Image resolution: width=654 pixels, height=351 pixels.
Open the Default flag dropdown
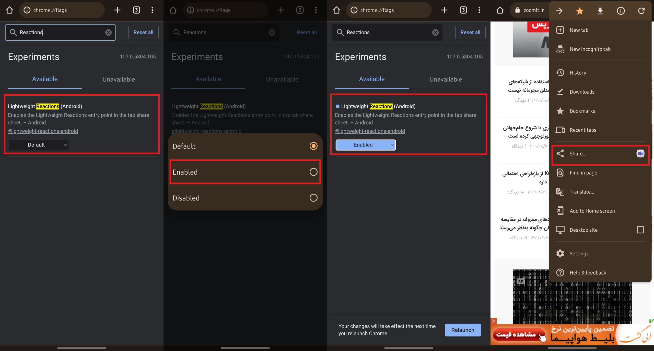point(39,145)
